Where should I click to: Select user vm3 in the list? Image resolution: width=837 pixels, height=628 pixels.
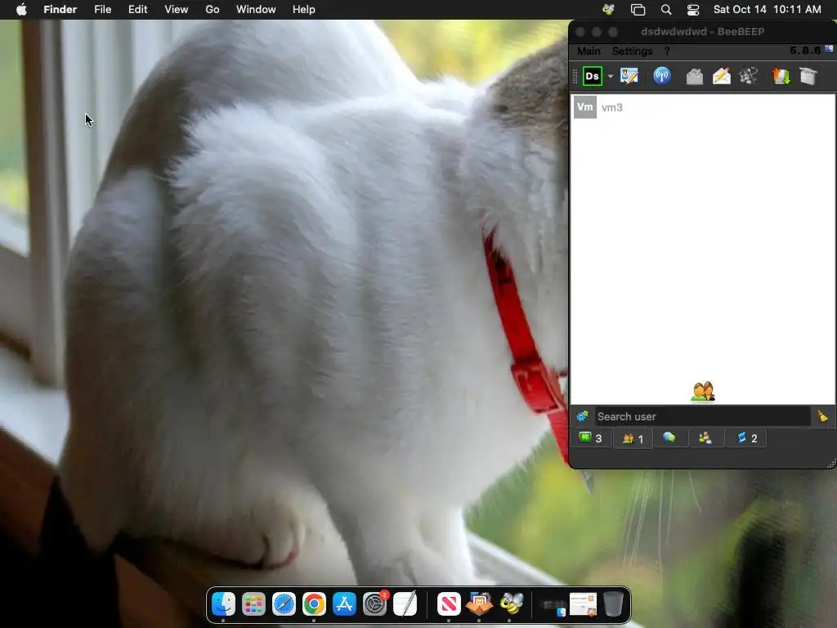click(x=702, y=107)
